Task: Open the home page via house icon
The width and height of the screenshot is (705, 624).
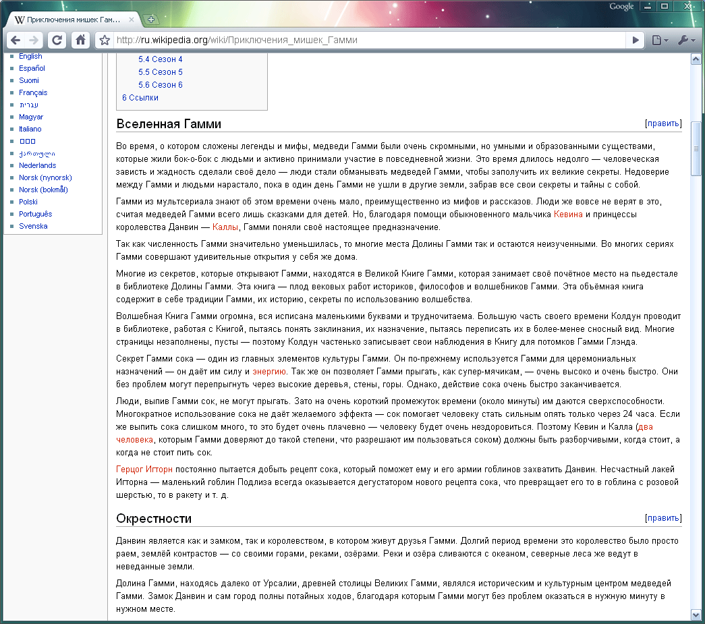Action: pos(80,40)
